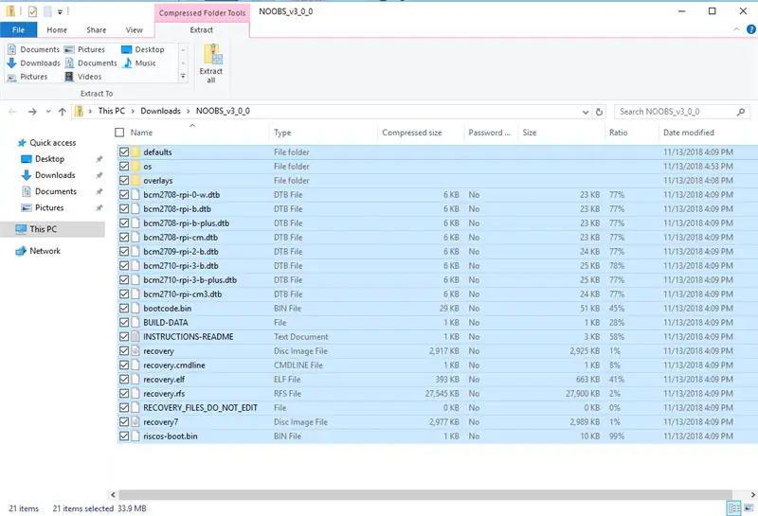Image resolution: width=758 pixels, height=516 pixels.
Task: Click the Properties quick-access toolbar icon
Action: [x=32, y=11]
